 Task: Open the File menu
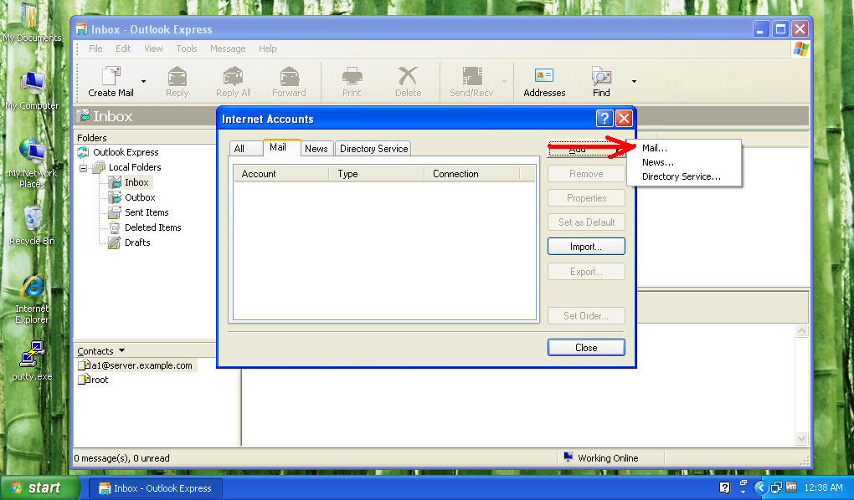[95, 48]
